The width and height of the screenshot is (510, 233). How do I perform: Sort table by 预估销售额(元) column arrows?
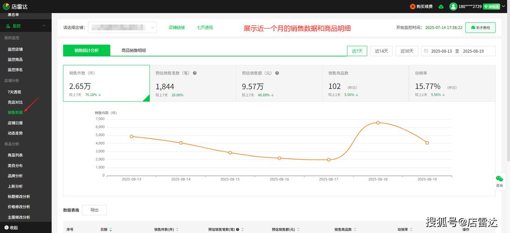click(298, 229)
